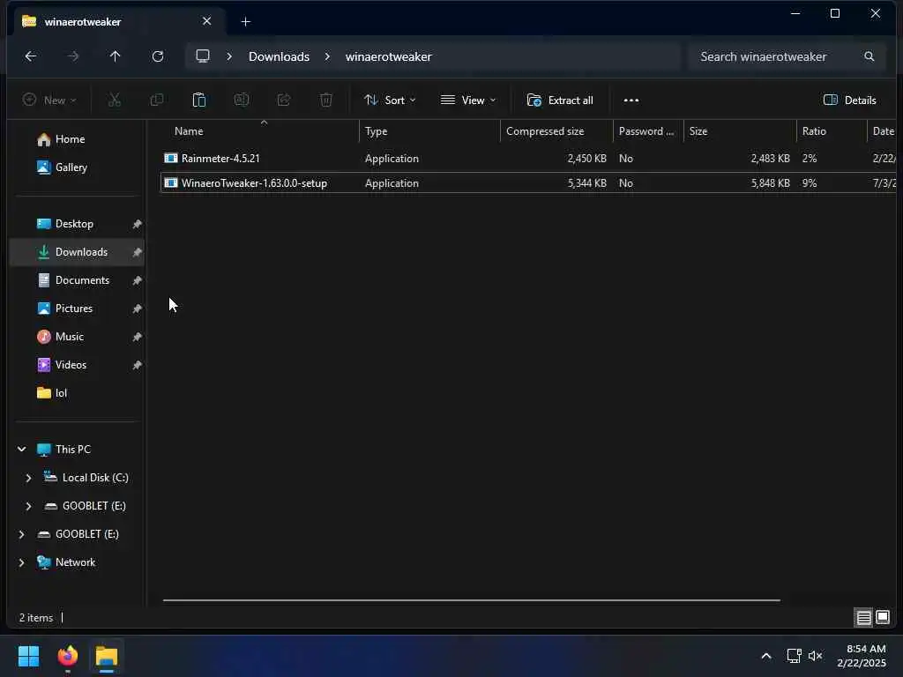
Task: Open Videos in the sidebar
Action: pyautogui.click(x=71, y=365)
